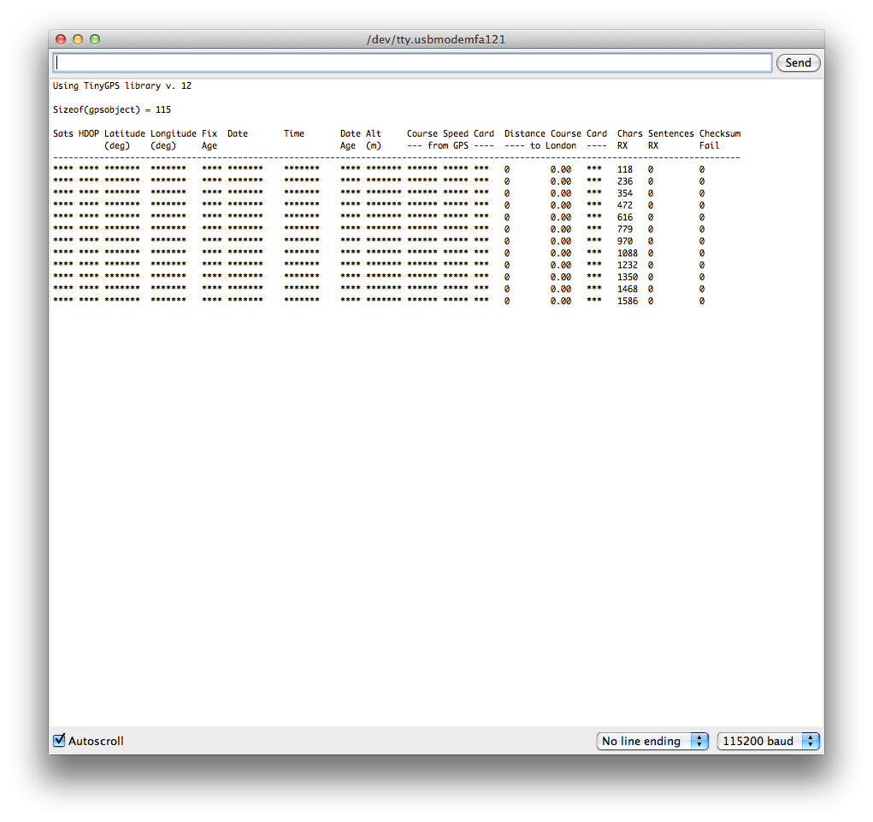Click the Chars RX value 1586

[x=628, y=301]
